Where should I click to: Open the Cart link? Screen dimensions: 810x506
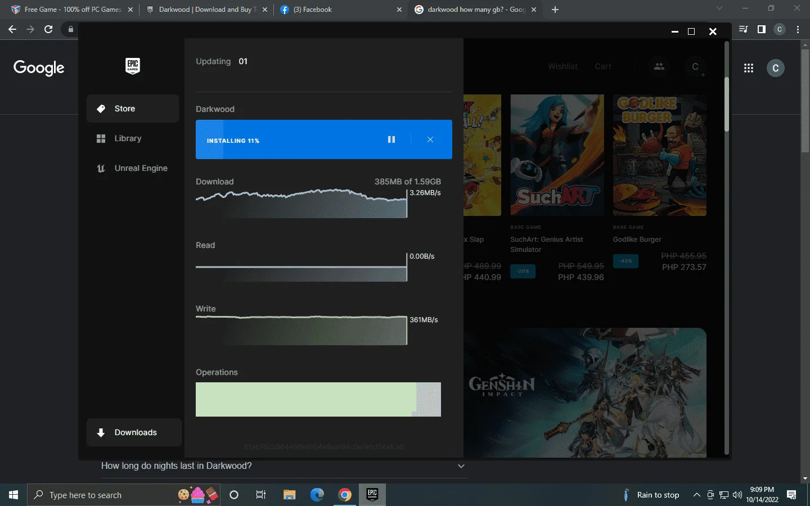pos(603,66)
